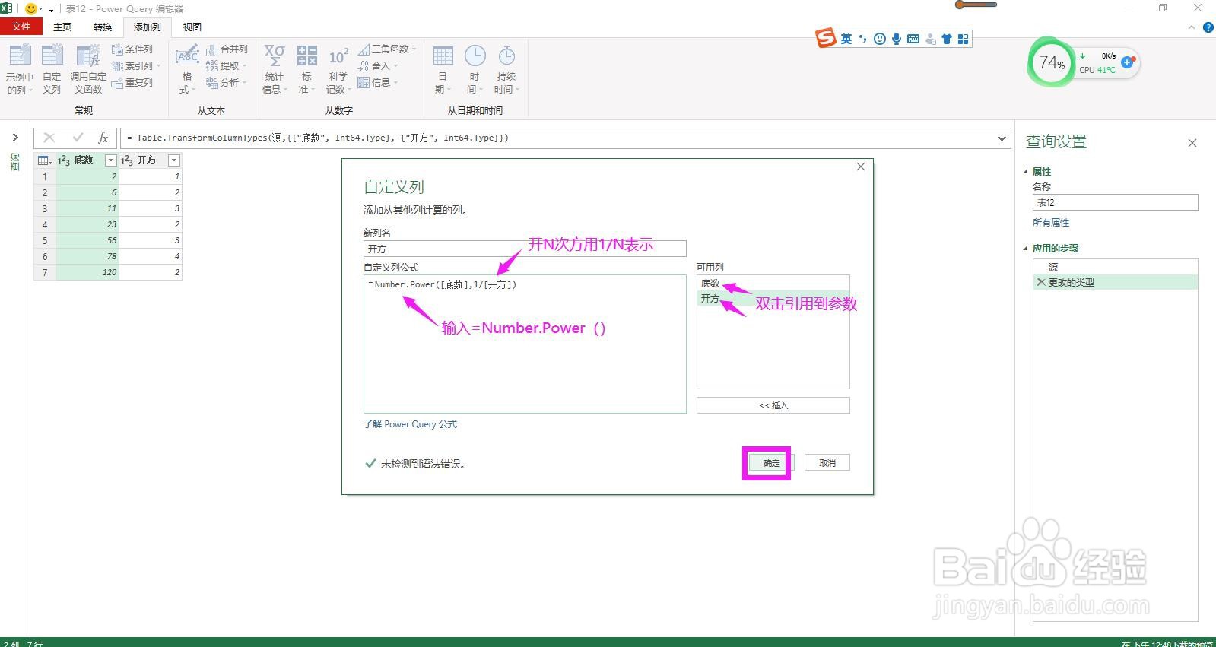Click the << 插入 (Insert) button
This screenshot has height=647, width=1216.
[x=773, y=405]
